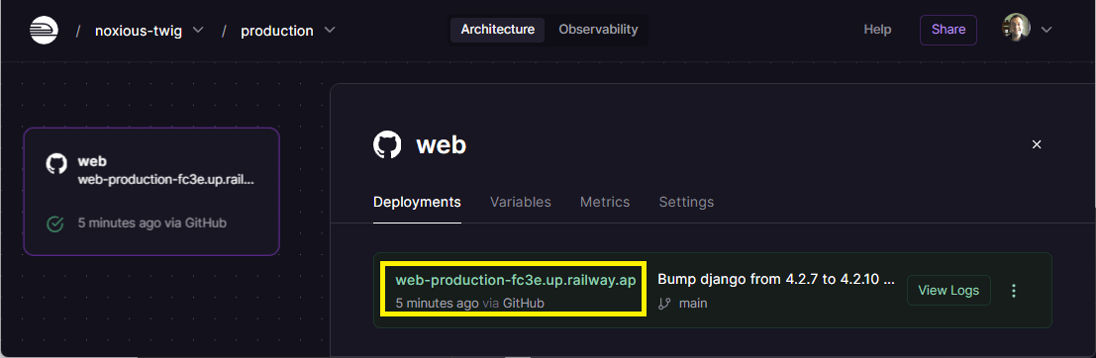Click the '5 minutes ago via GitHub' text on card
Screen dimensions: 1096x358
(152, 224)
